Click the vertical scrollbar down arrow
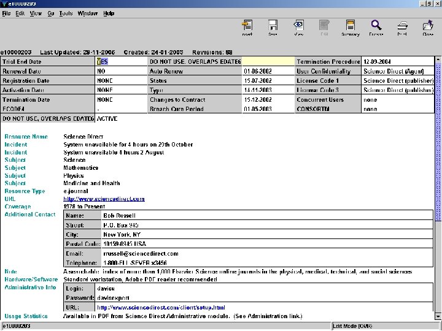 438,318
